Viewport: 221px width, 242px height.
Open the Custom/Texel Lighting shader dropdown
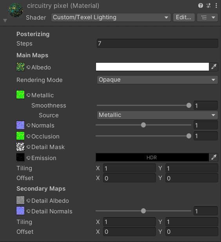[111, 17]
